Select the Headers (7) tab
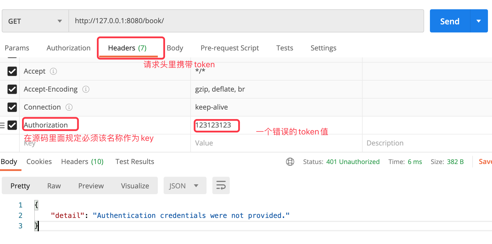Screen dimensions: 492x244 coord(127,48)
